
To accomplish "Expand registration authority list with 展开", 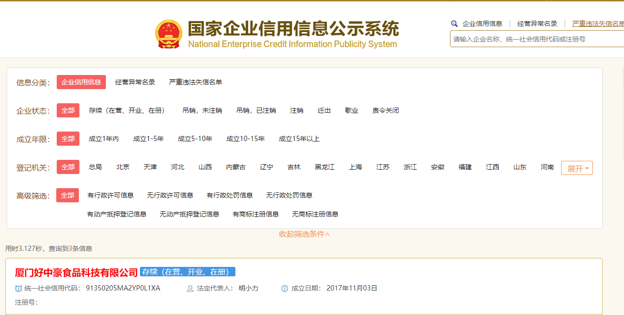I will click(x=577, y=168).
